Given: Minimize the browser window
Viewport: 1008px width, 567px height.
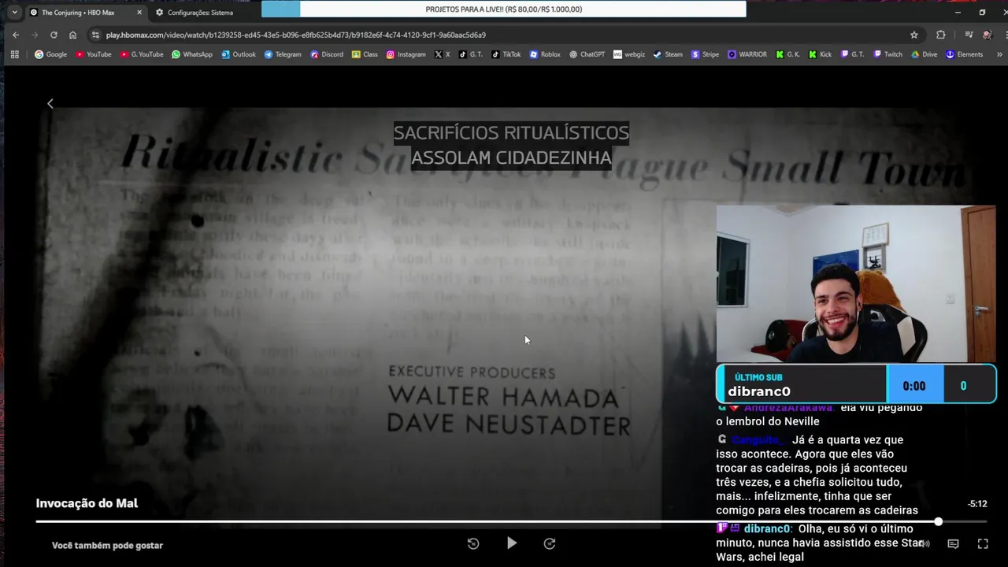Looking at the screenshot, I should coord(958,13).
